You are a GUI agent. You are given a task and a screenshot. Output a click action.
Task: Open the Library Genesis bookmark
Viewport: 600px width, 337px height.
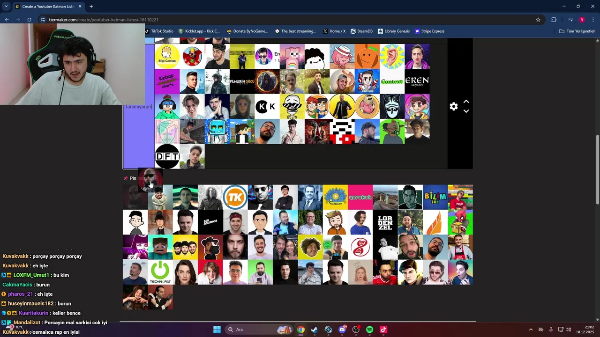pos(393,31)
